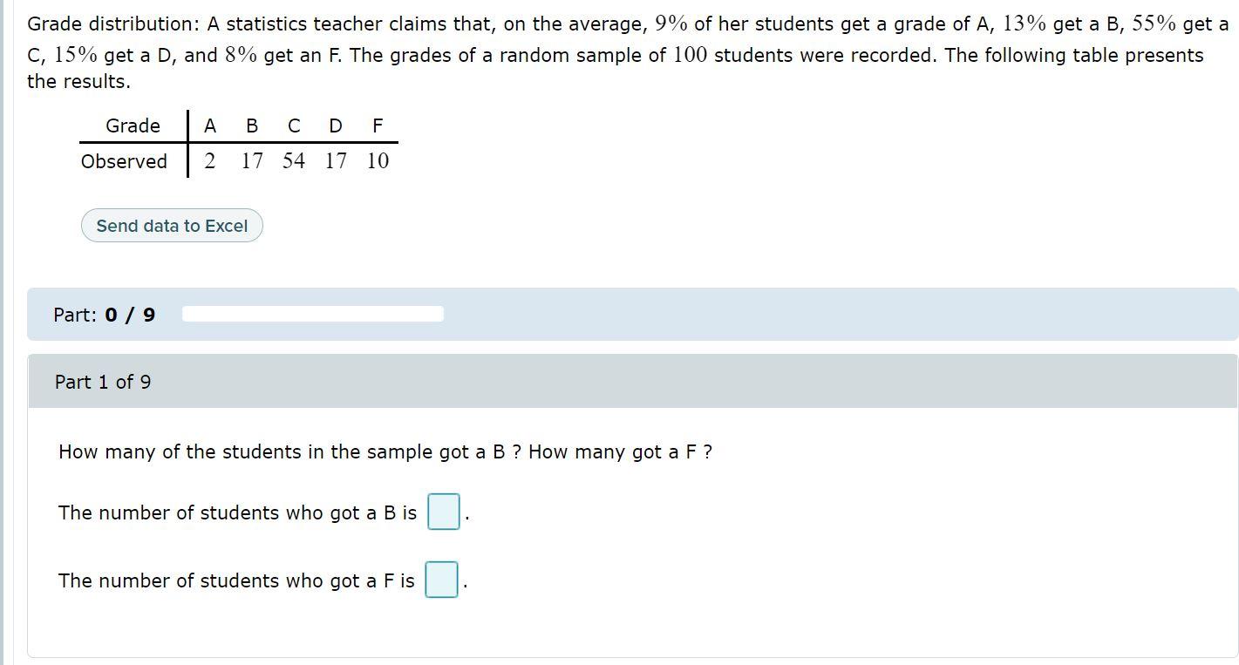Select the Grade column header B
Viewport: 1239px width, 665px height.
point(251,126)
